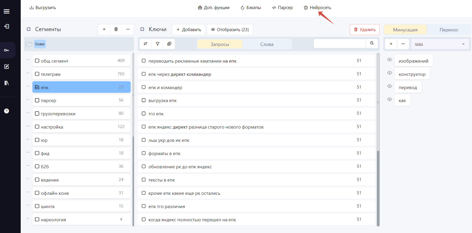Screen dimensions: 472x233
Task: Open the 'ццц' dropdown list
Action: pos(440,44)
